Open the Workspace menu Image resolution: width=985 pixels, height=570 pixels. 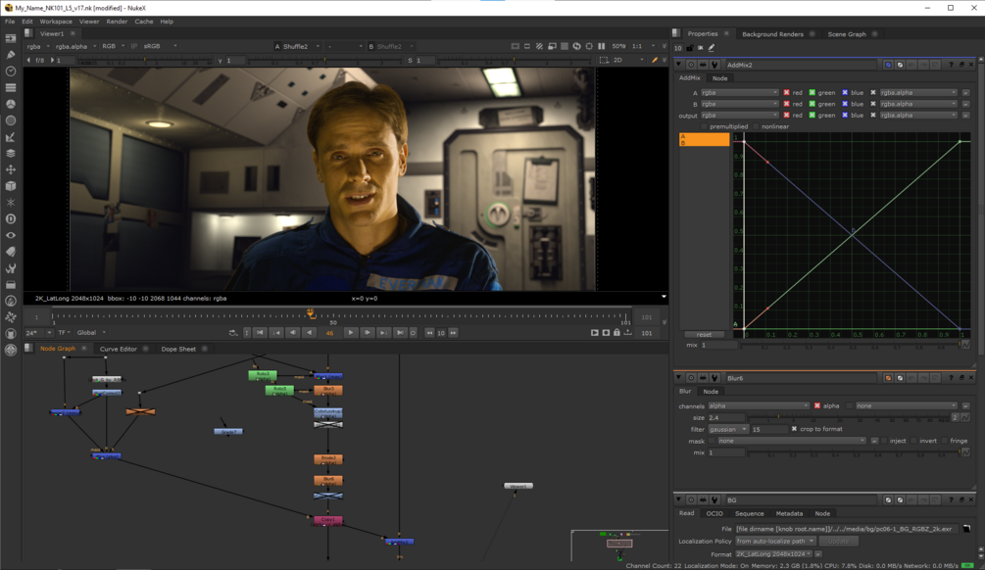point(56,22)
